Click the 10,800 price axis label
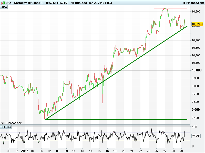The width and height of the screenshot is (205, 153). [x=197, y=11]
